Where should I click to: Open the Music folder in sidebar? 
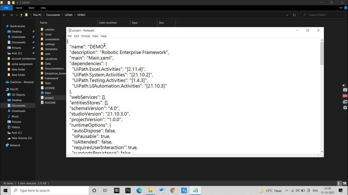coord(15,116)
